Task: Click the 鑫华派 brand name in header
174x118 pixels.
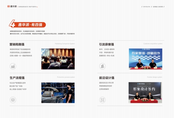Action: pyautogui.click(x=14, y=6)
